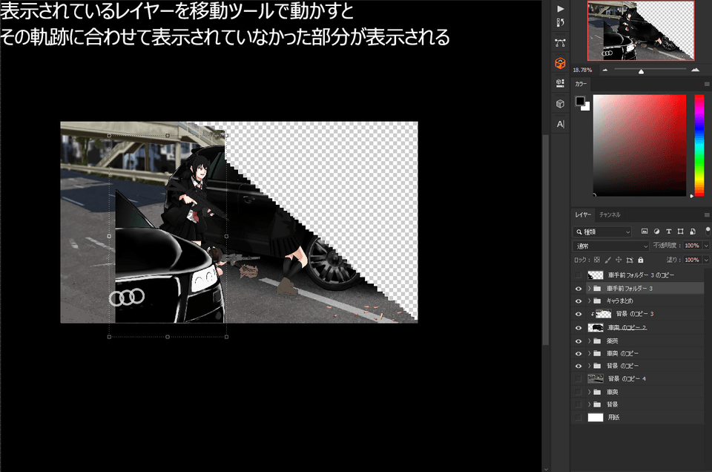Screen dimensions: 712x472
Task: Click the navigator preview thumbnail
Action: coord(641,30)
